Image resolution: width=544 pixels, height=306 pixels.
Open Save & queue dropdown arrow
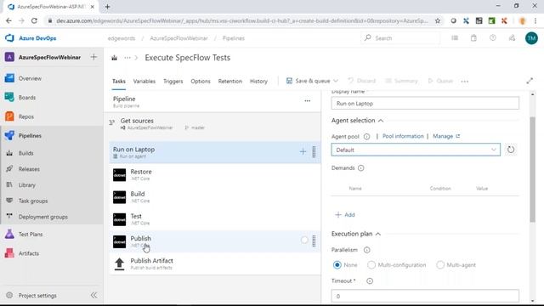[x=336, y=81]
